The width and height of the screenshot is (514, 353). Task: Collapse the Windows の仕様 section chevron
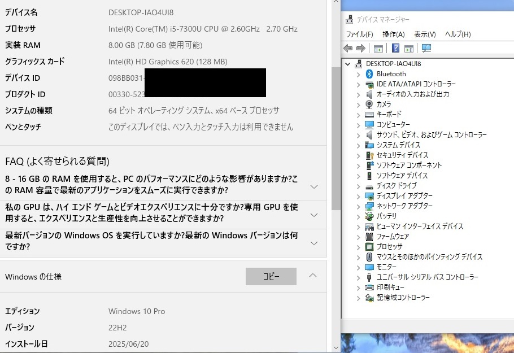[313, 275]
